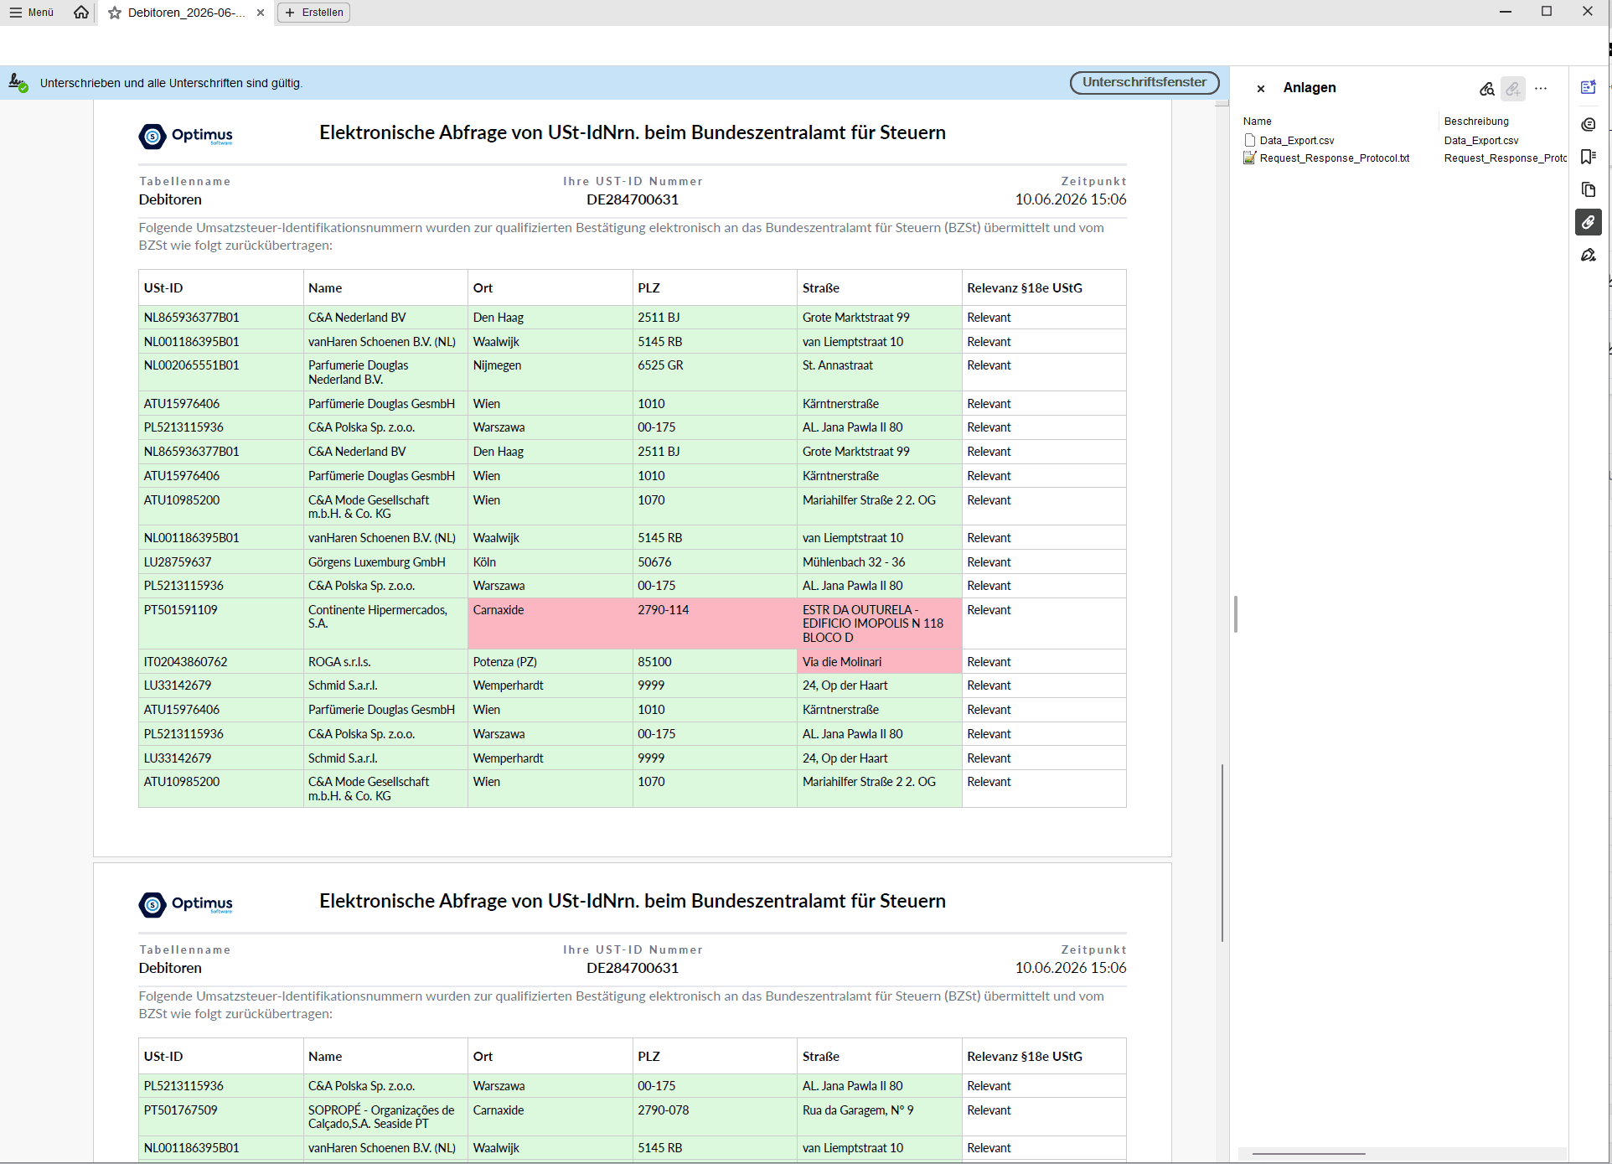Click the Data_Export.csv file icon

1250,141
